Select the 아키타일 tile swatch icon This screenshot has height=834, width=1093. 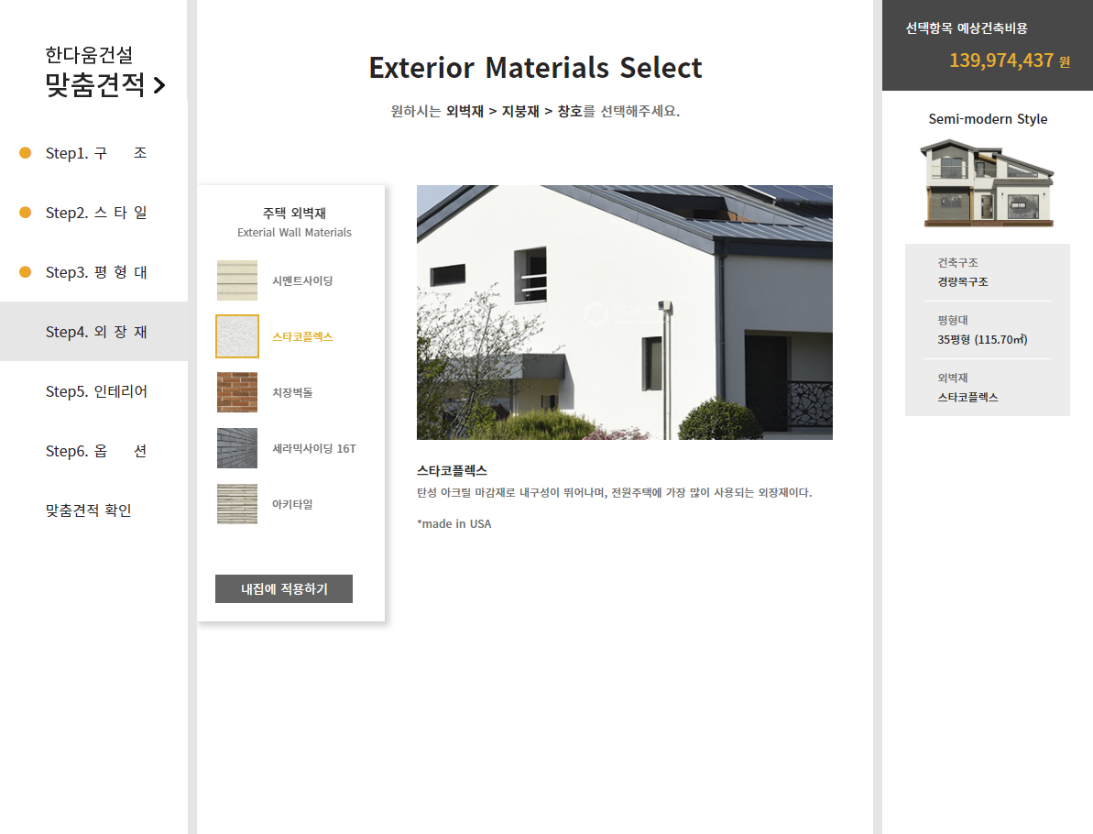(x=237, y=504)
